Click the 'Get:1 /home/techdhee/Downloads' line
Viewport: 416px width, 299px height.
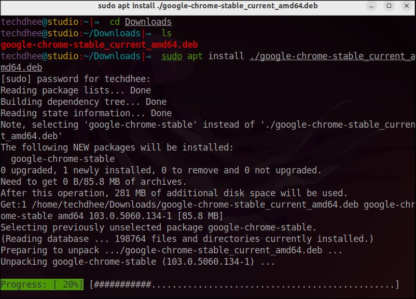[208, 205]
